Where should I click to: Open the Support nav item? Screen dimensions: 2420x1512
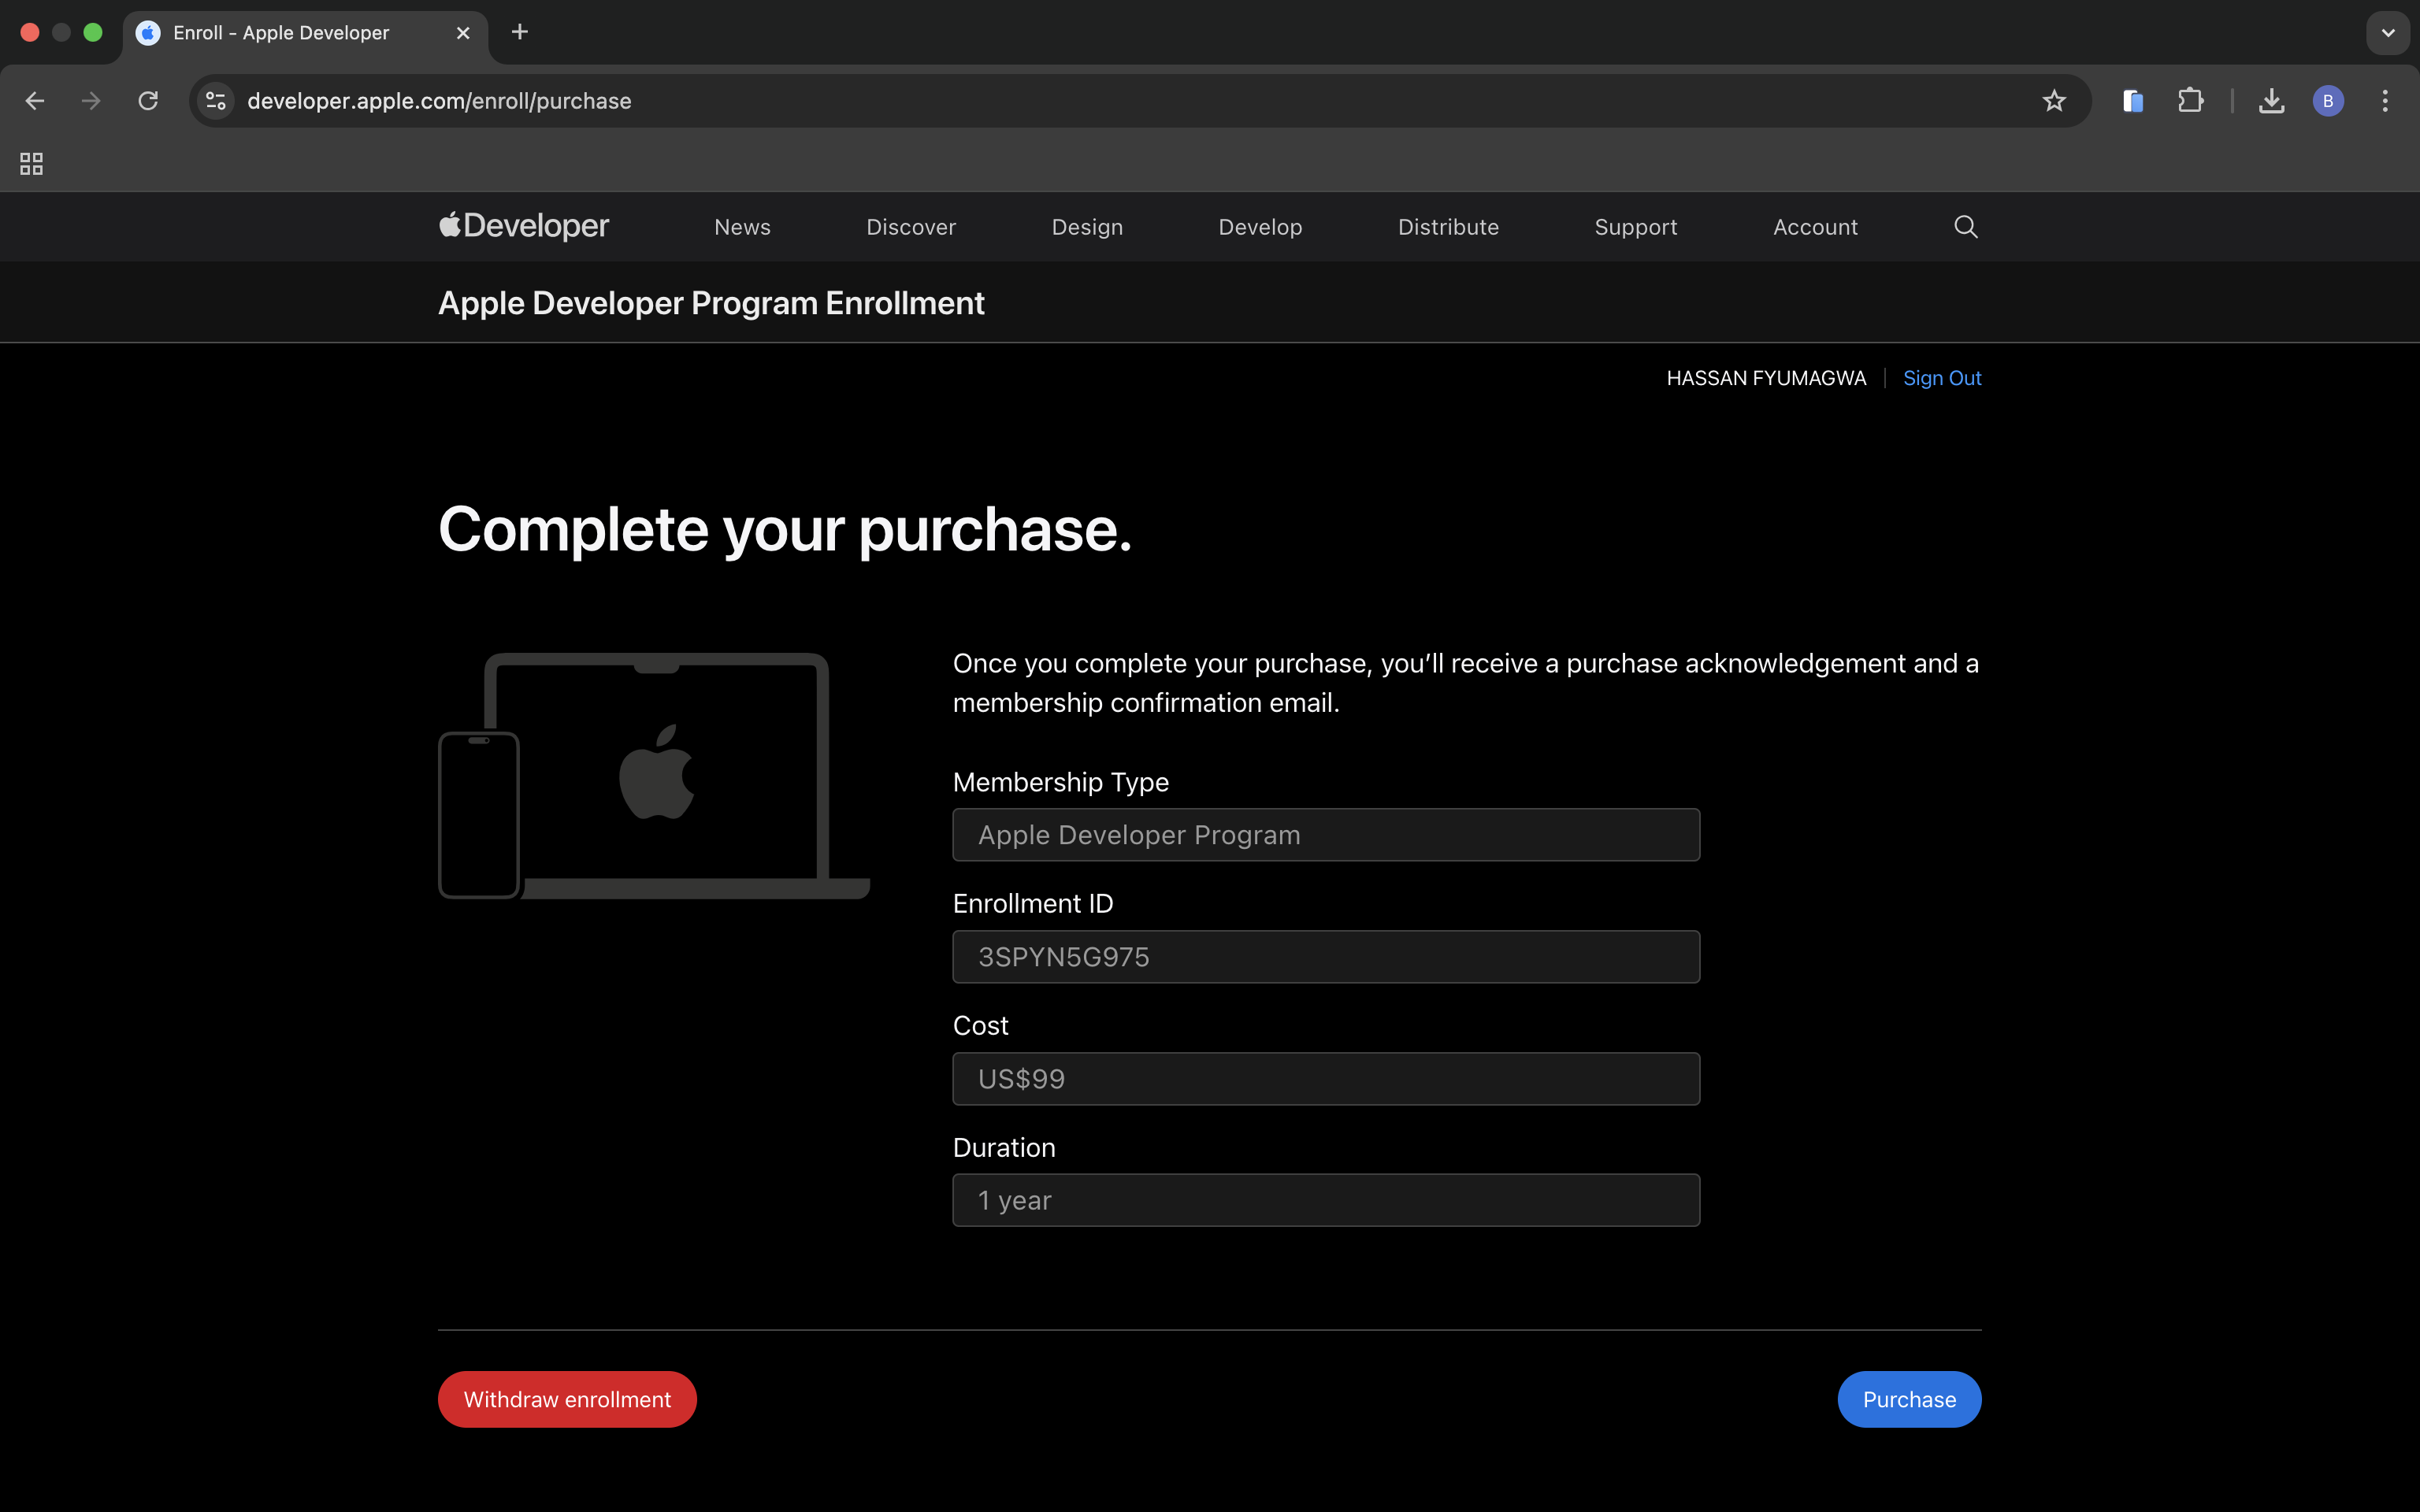pyautogui.click(x=1636, y=227)
